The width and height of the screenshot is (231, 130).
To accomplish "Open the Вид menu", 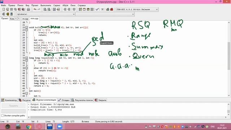I will pyautogui.click(x=27, y=5).
